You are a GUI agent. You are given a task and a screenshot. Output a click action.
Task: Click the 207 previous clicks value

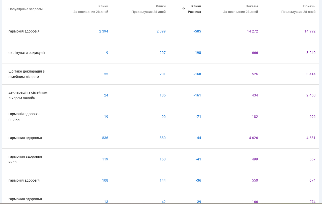pos(162,53)
